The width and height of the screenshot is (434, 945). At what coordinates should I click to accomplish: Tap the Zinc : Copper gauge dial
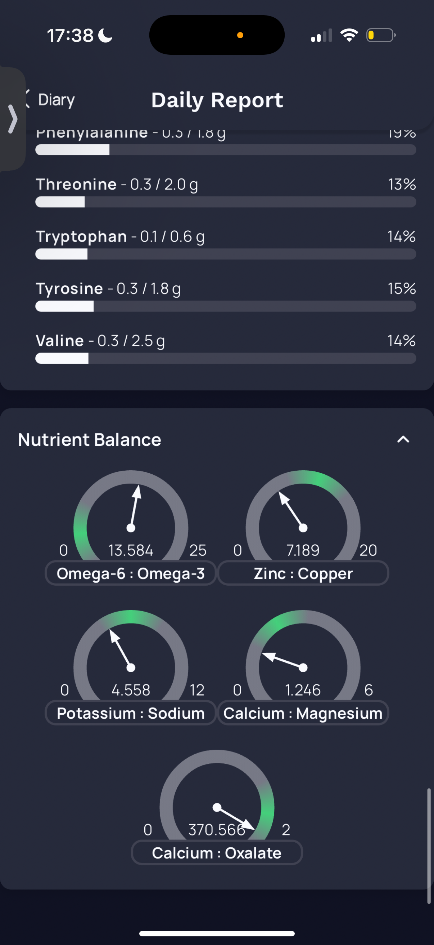[x=303, y=515]
